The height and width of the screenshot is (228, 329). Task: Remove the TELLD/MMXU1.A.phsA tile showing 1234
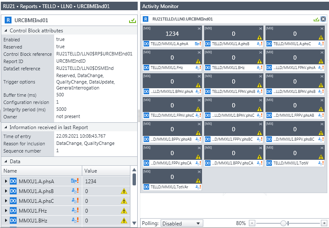(199, 29)
